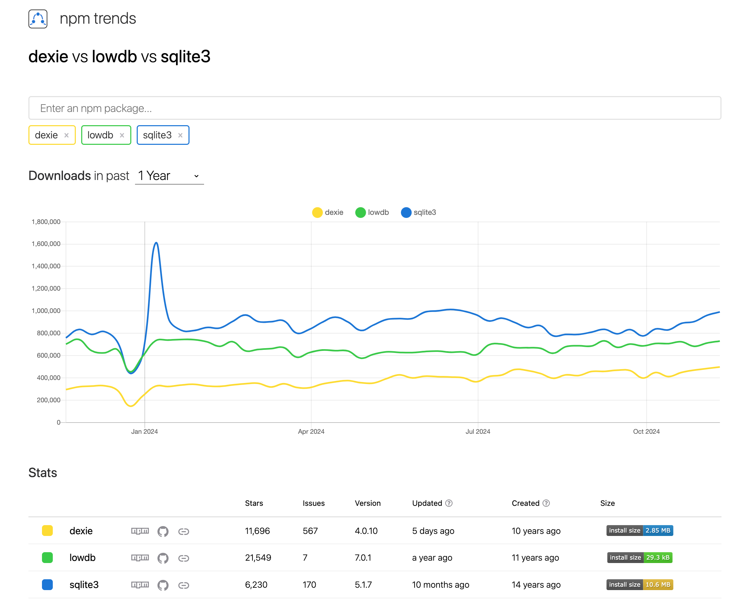The height and width of the screenshot is (607, 735).
Task: Open lowdb GitHub repository icon
Action: coord(163,558)
